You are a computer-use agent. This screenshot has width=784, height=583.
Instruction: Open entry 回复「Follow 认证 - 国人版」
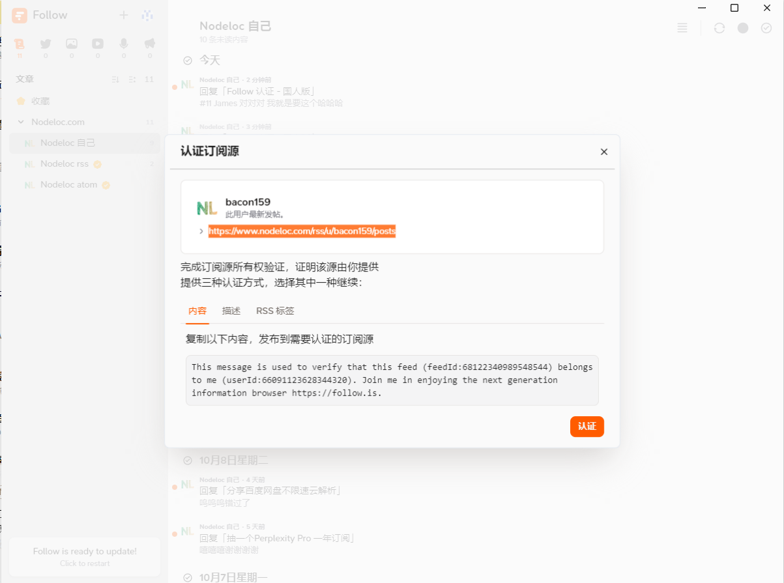(x=257, y=91)
